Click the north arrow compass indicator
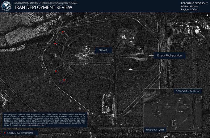Image resolution: width=210 pixels, height=138 pixels. (207, 15)
